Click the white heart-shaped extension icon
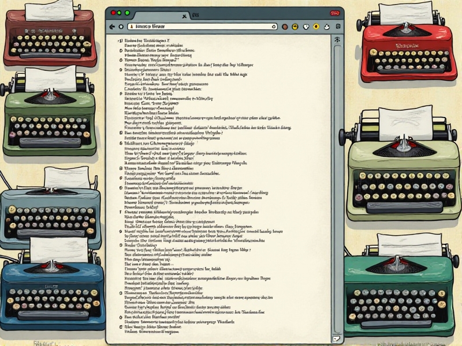This screenshot has height=346, width=462. pos(306,27)
